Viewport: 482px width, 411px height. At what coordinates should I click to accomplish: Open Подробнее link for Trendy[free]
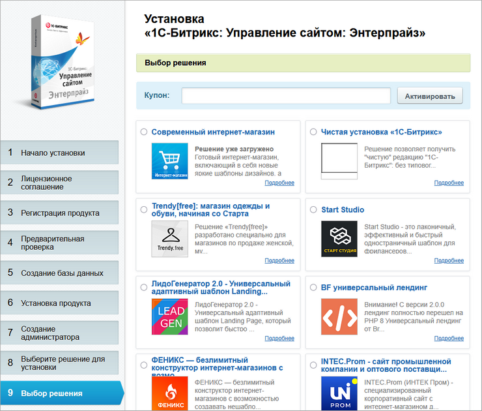[279, 260]
